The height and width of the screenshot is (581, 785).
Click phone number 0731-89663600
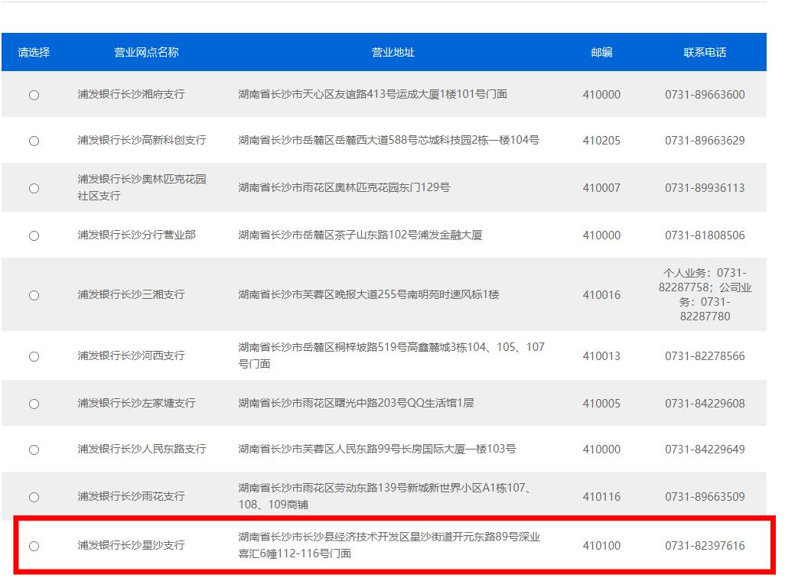coord(705,95)
